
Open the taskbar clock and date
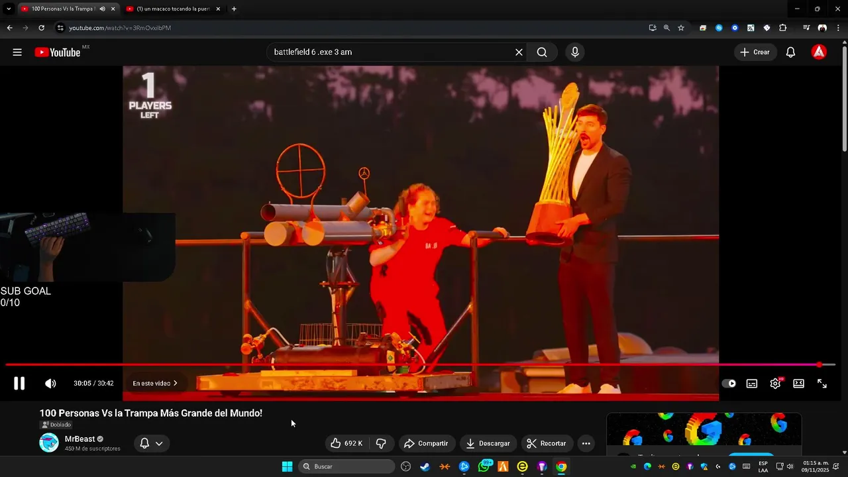click(x=816, y=466)
